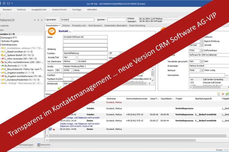Image resolution: width=229 pixels, height=152 pixels.
Task: Click the ccc Call-Center-Consulting Kennzeichen row
Action: [x=209, y=79]
